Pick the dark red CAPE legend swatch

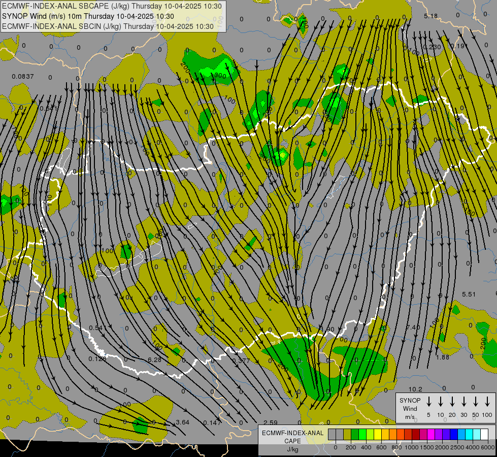(416, 434)
